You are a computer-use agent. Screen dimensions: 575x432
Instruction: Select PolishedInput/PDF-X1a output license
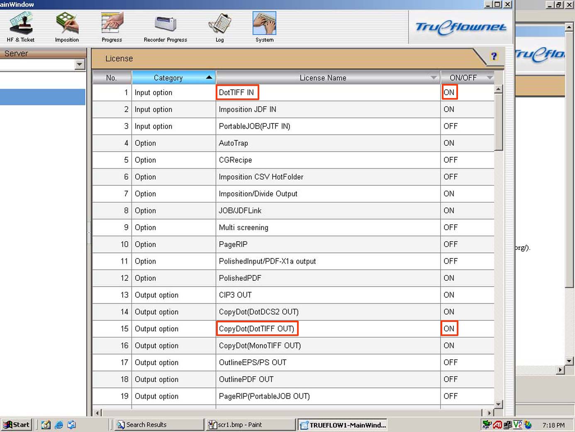click(267, 261)
